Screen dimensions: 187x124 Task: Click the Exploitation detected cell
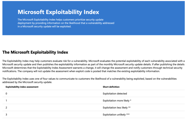pyautogui.click(x=115, y=94)
